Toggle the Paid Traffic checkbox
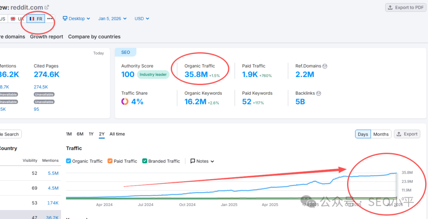Image resolution: width=428 pixels, height=219 pixels. tap(110, 161)
